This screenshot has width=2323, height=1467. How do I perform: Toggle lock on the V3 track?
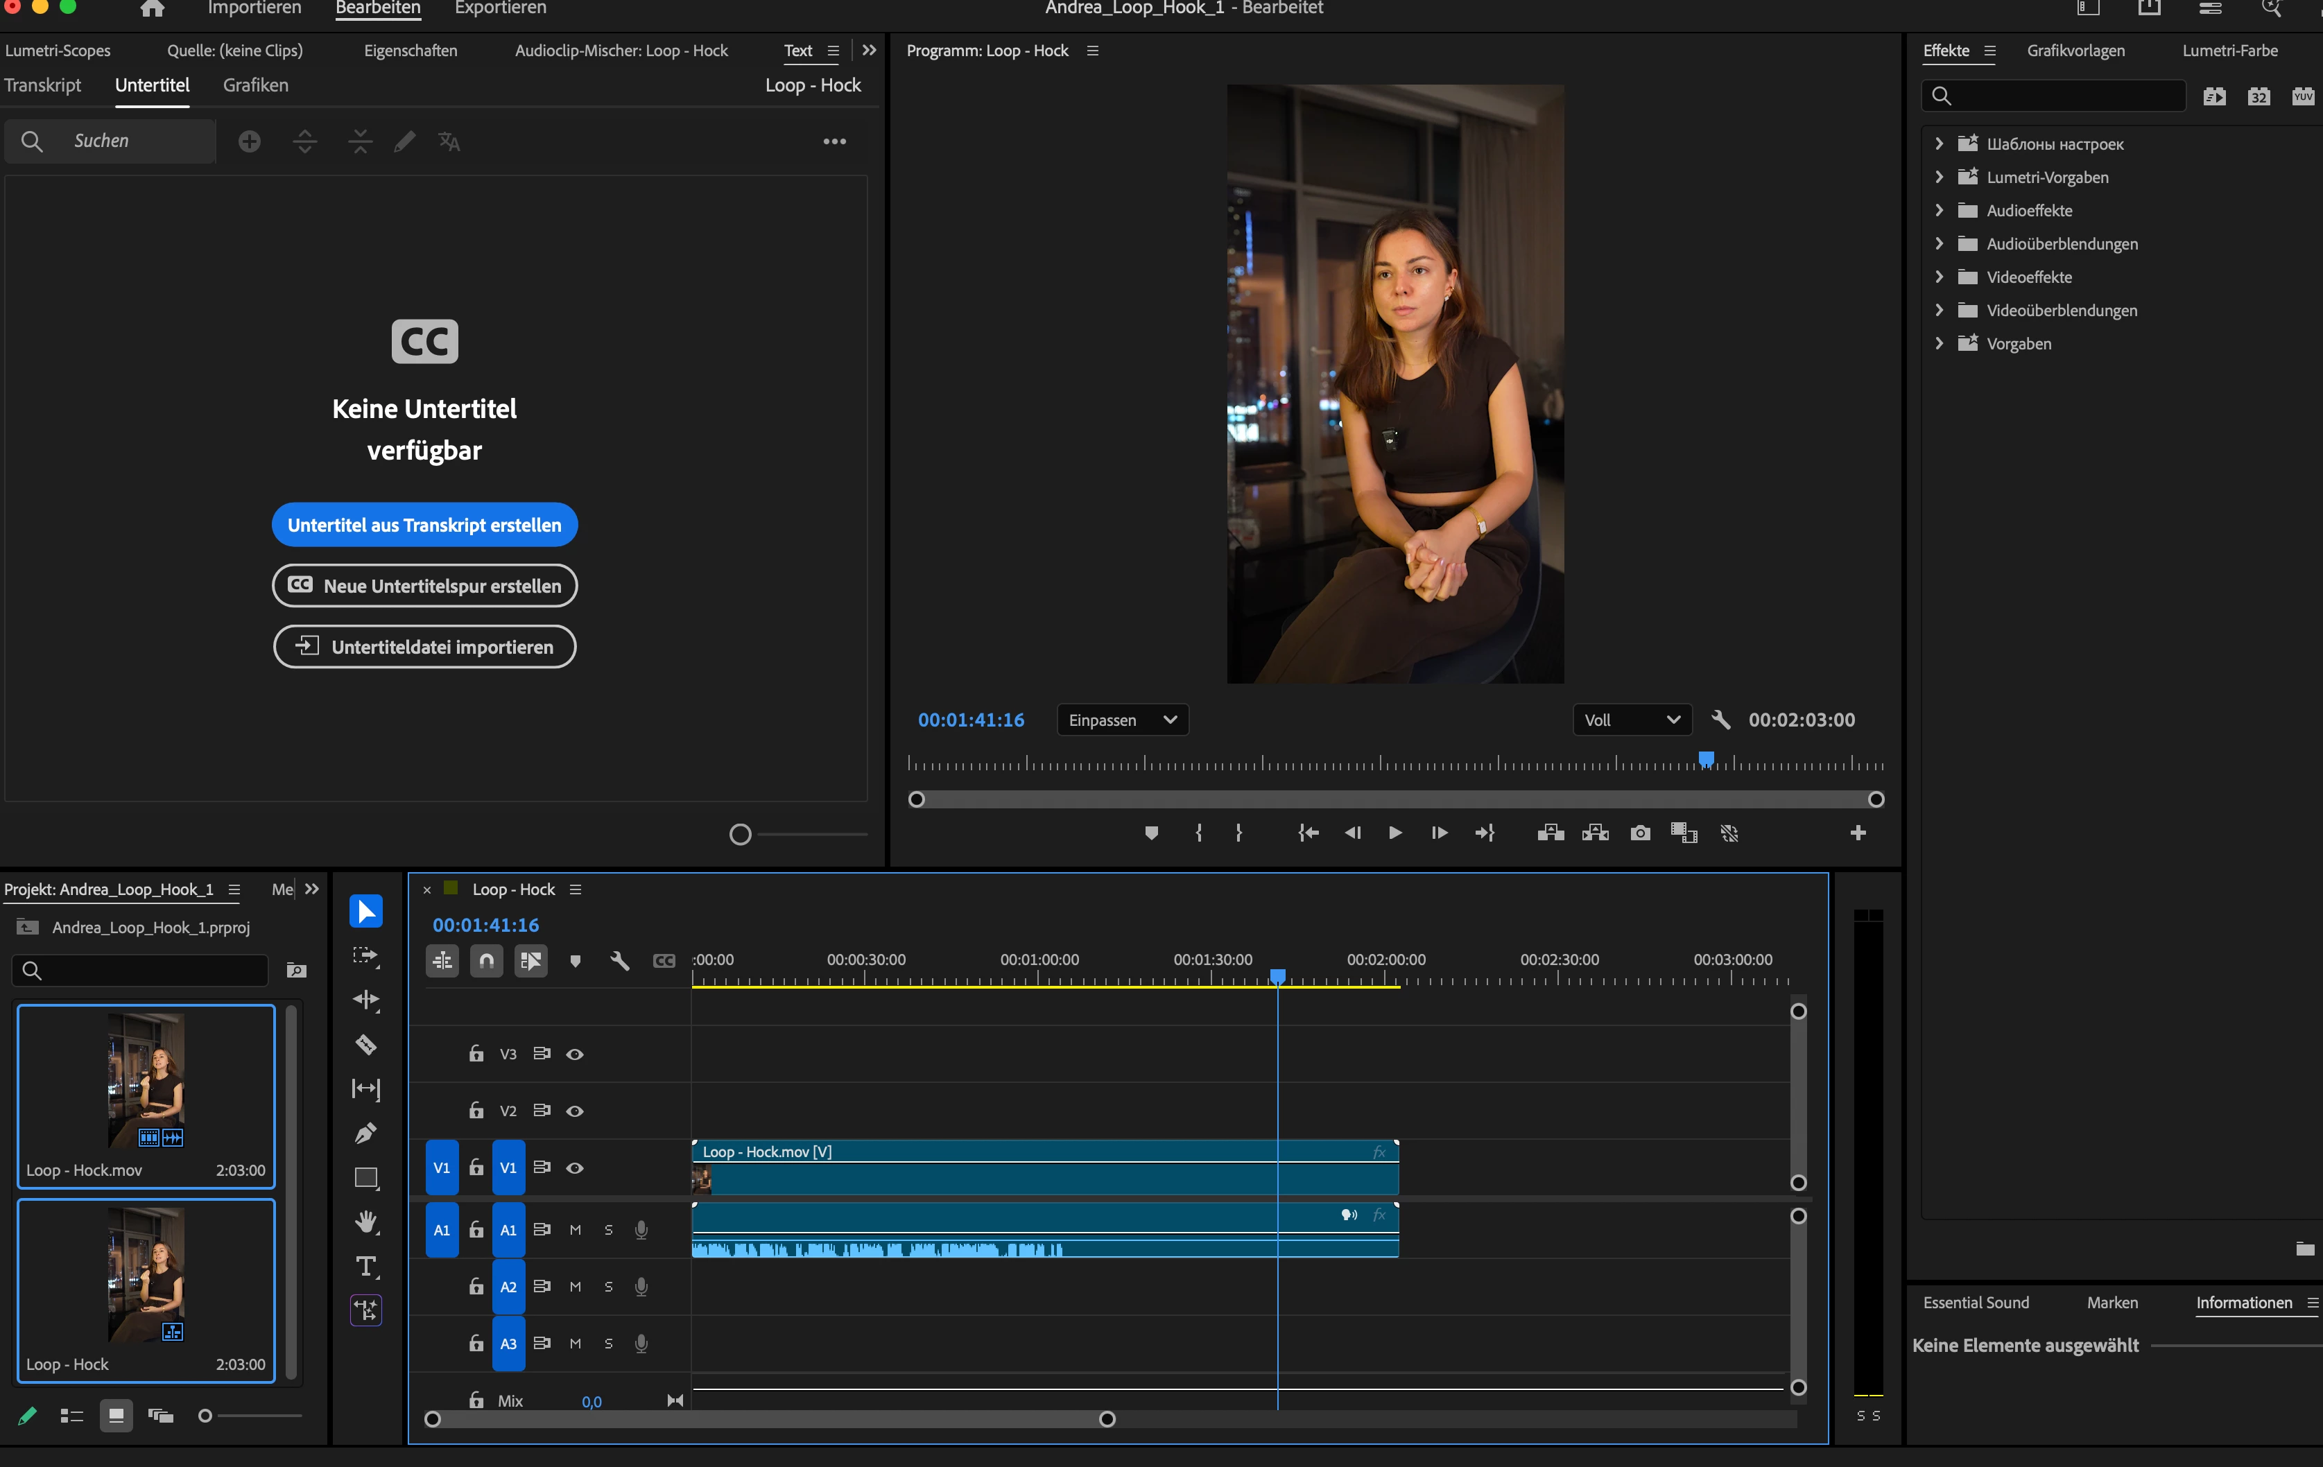pyautogui.click(x=476, y=1054)
